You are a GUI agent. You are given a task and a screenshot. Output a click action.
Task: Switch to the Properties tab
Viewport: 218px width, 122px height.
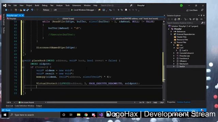(x=171, y=102)
